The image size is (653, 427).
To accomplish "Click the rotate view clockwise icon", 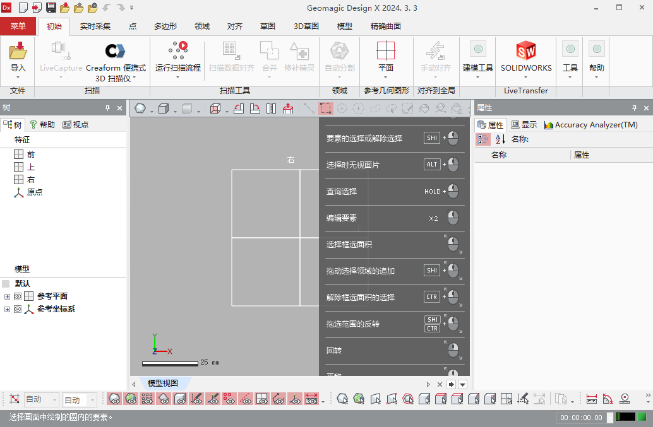I will (x=255, y=108).
